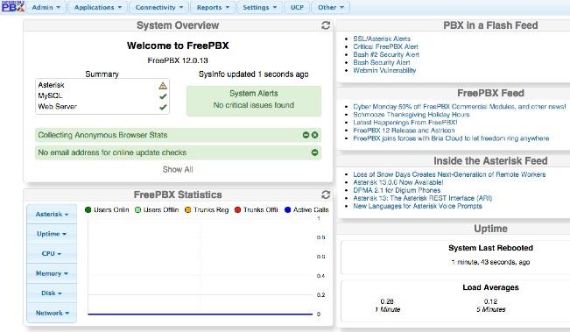Open Asterisk 13 REST Interface (ARI) link

click(422, 198)
